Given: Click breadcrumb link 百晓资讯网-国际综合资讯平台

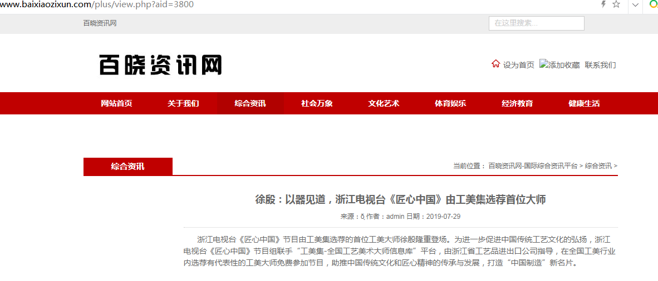Looking at the screenshot, I should [x=533, y=166].
